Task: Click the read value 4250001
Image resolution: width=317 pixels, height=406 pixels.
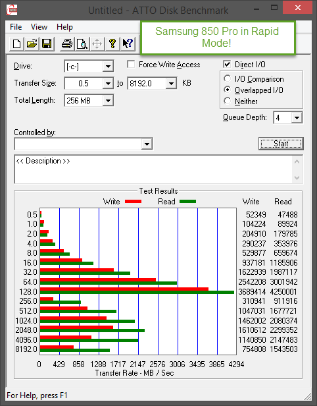Action: point(283,292)
